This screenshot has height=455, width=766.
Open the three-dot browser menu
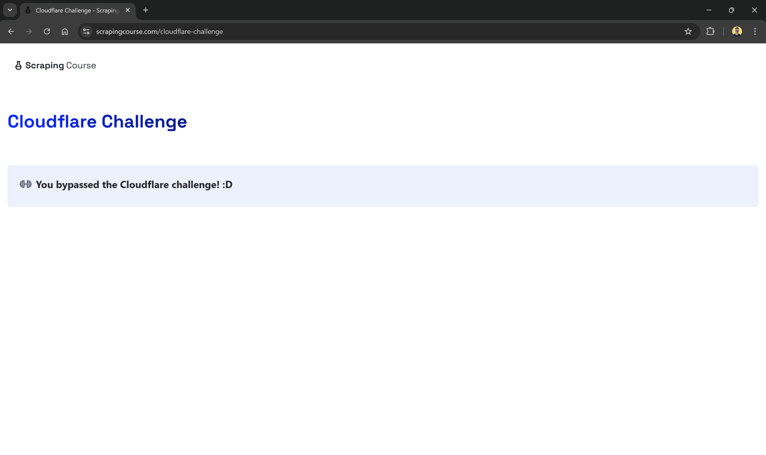(755, 31)
